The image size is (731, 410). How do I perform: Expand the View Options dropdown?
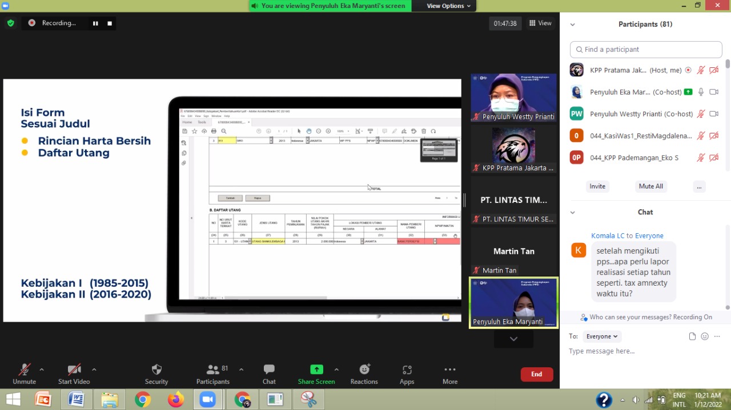(x=449, y=6)
